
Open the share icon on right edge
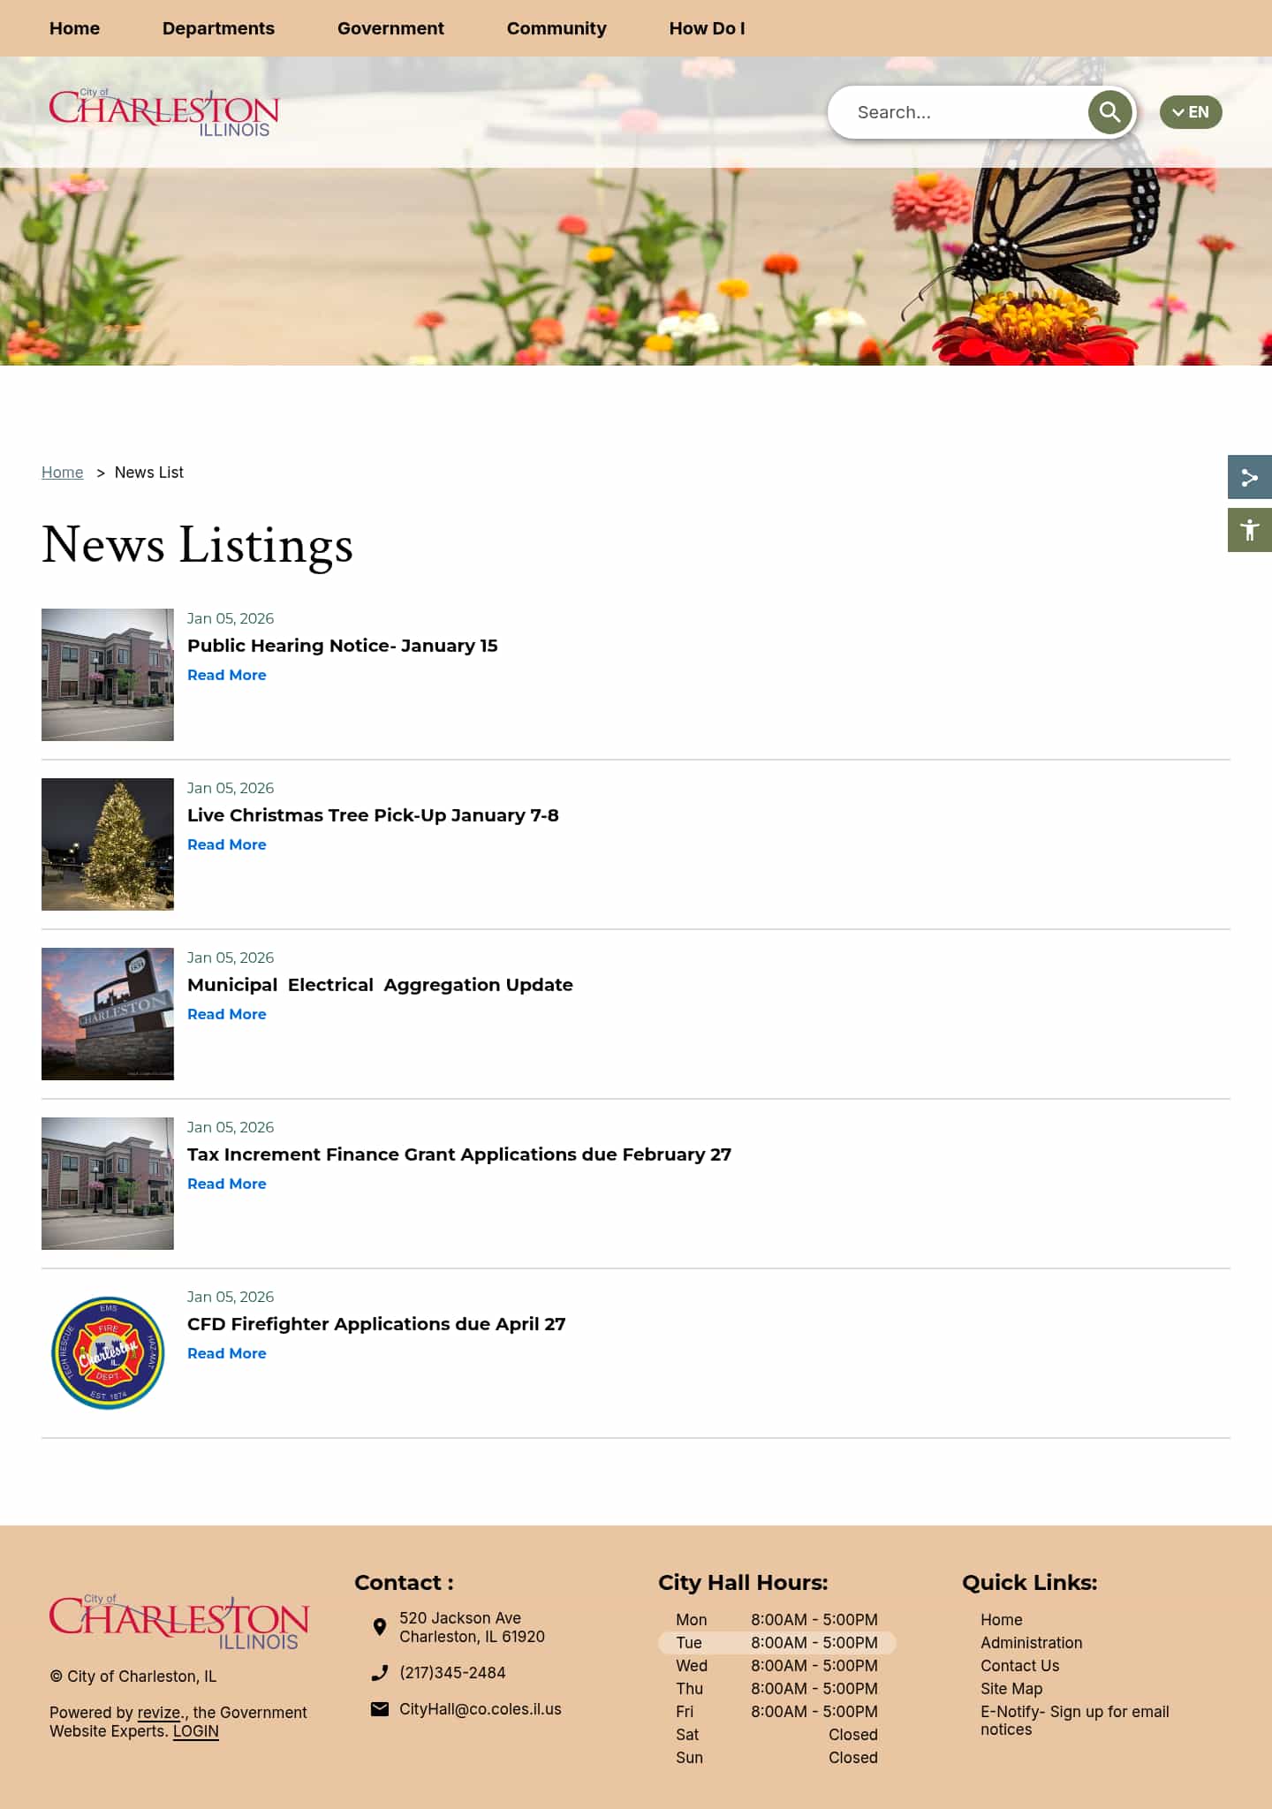pyautogui.click(x=1250, y=478)
